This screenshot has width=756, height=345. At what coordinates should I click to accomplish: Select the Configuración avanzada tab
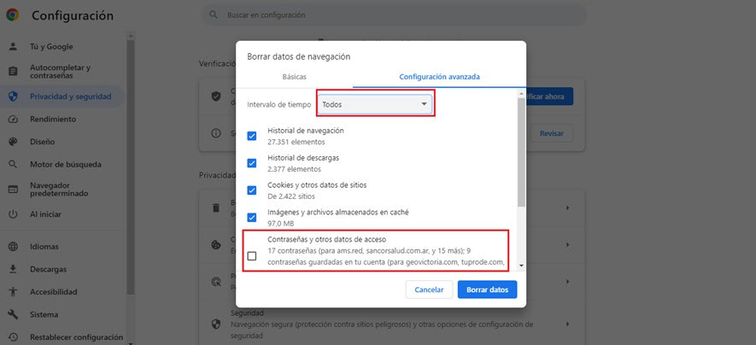point(439,77)
